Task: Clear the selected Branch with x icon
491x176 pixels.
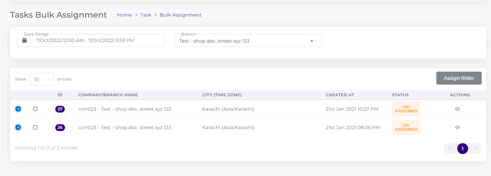Action: point(312,41)
